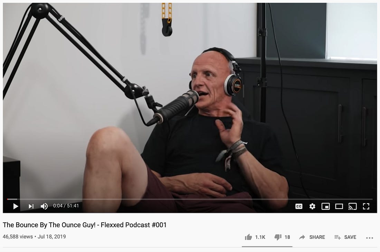Click the 0:04 / 51:41 time display
This screenshot has width=380, height=252.
point(66,206)
